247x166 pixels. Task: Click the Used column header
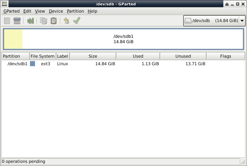tap(138, 56)
